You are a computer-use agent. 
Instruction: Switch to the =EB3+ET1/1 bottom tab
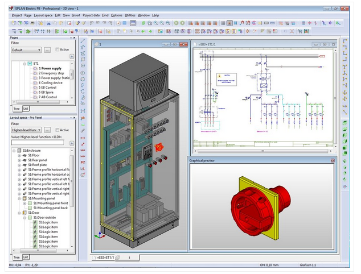pyautogui.click(x=103, y=258)
